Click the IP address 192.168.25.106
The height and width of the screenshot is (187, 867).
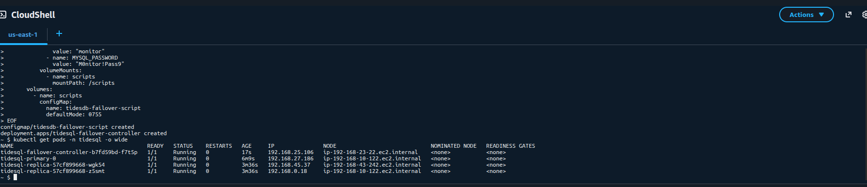pos(291,152)
